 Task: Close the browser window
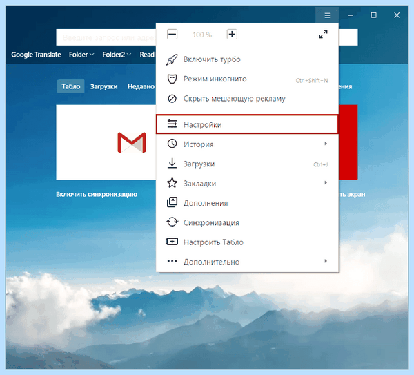point(397,15)
